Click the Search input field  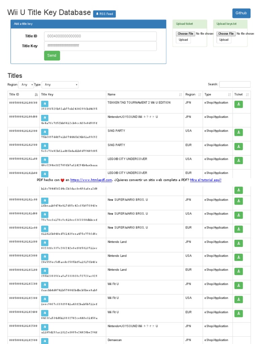[x=235, y=84]
